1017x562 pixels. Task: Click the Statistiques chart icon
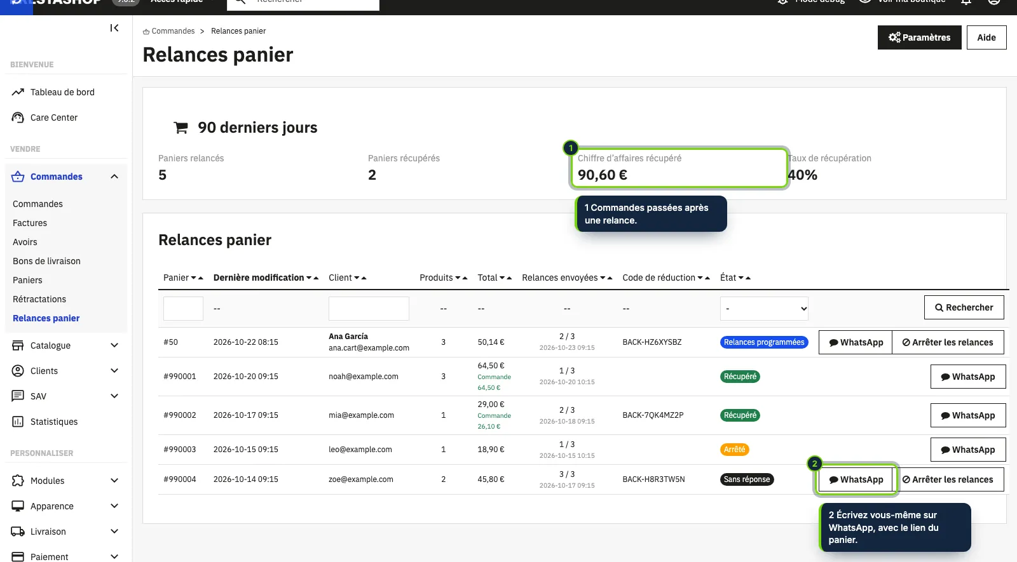click(18, 422)
